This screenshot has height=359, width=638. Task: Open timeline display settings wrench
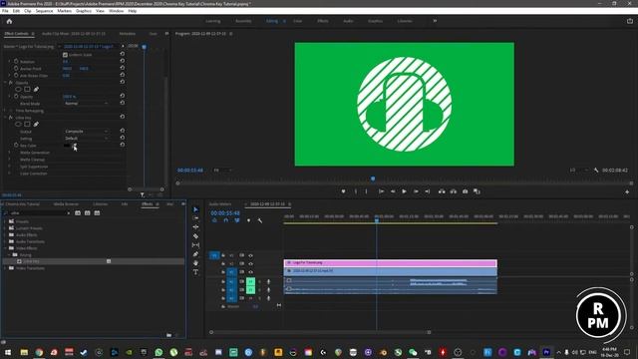[x=260, y=220]
